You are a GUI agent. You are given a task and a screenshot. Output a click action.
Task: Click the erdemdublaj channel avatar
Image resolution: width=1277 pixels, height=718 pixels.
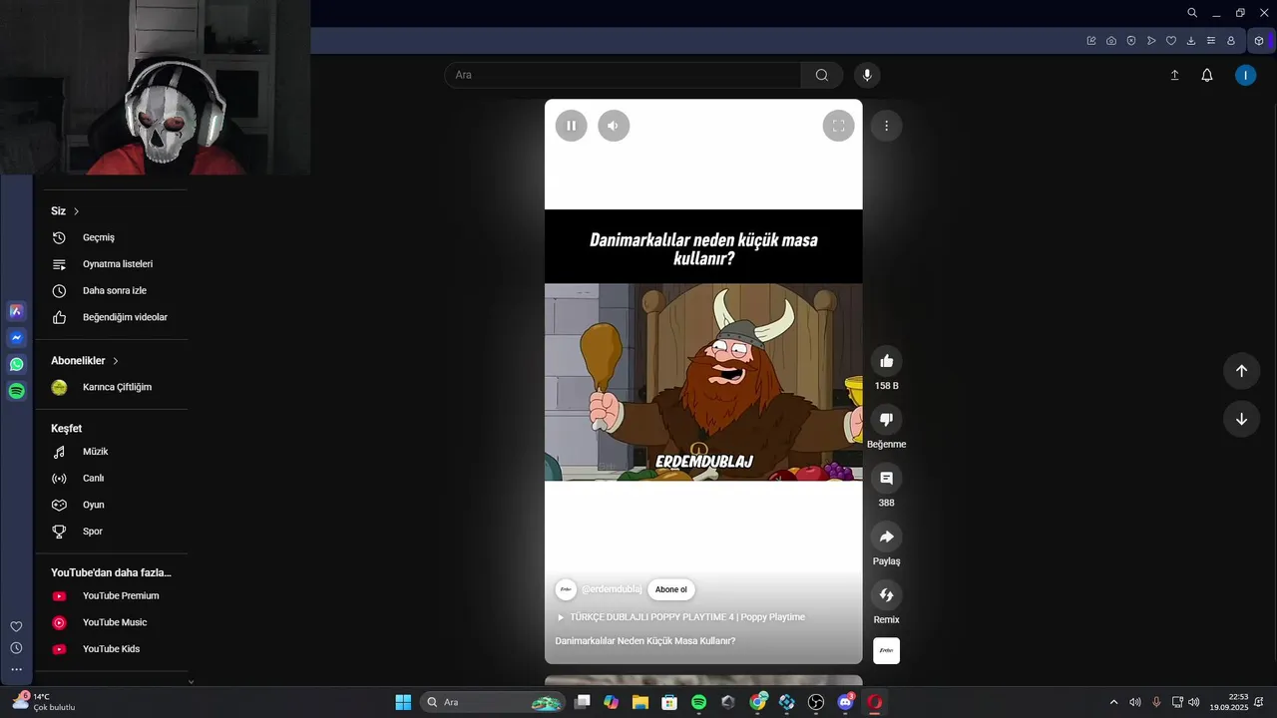pyautogui.click(x=566, y=589)
